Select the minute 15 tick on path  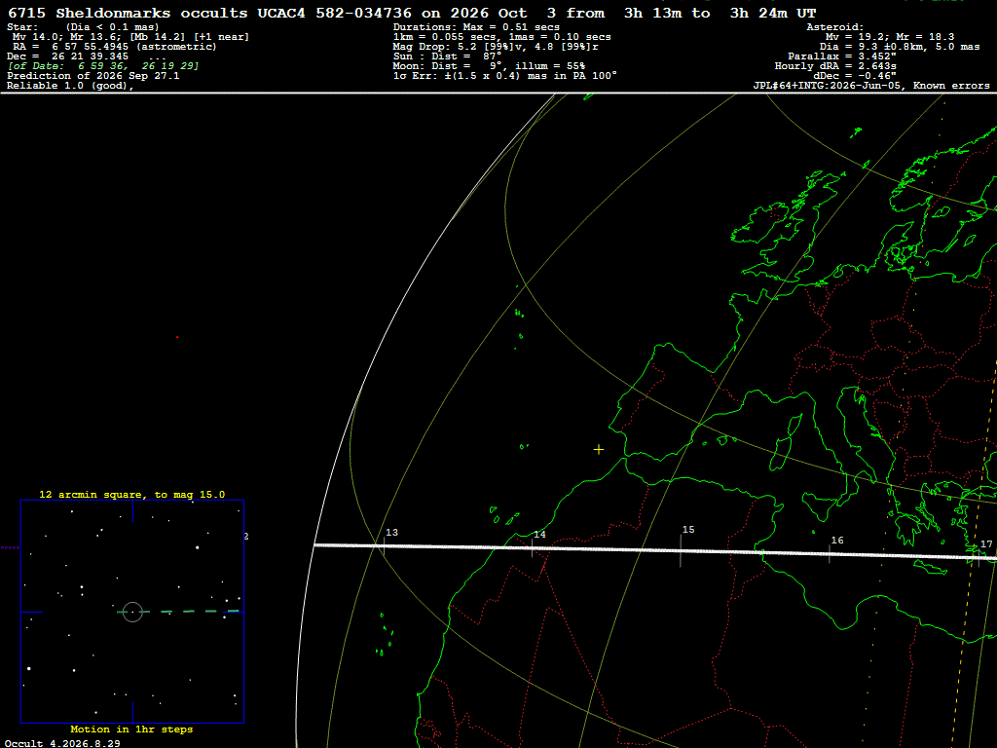click(681, 550)
